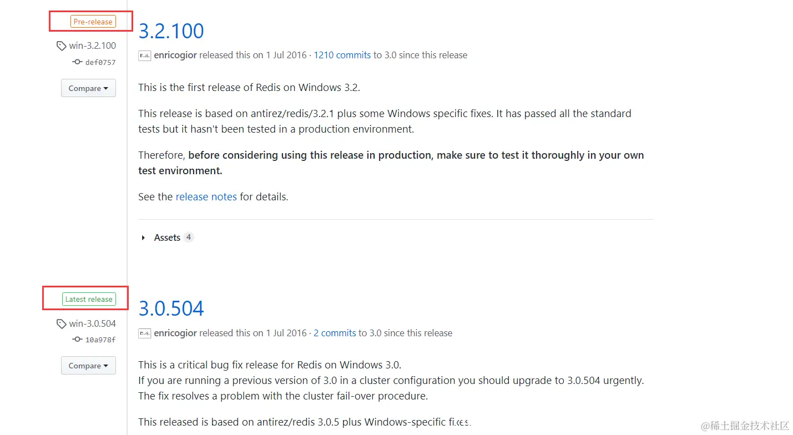Open the 2 commits link

pyautogui.click(x=335, y=333)
